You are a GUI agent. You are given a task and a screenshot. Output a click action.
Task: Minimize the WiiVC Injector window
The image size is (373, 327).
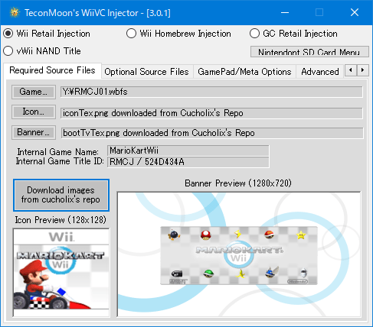[x=285, y=12]
